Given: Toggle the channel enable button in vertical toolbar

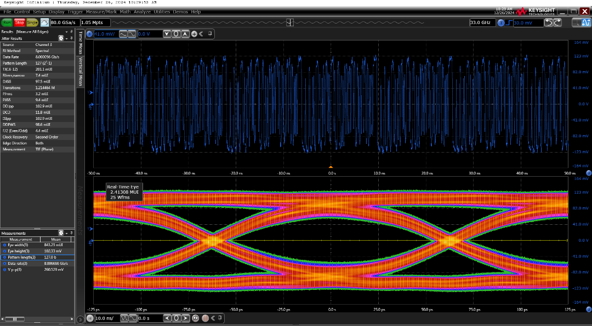Looking at the screenshot, I should [89, 34].
